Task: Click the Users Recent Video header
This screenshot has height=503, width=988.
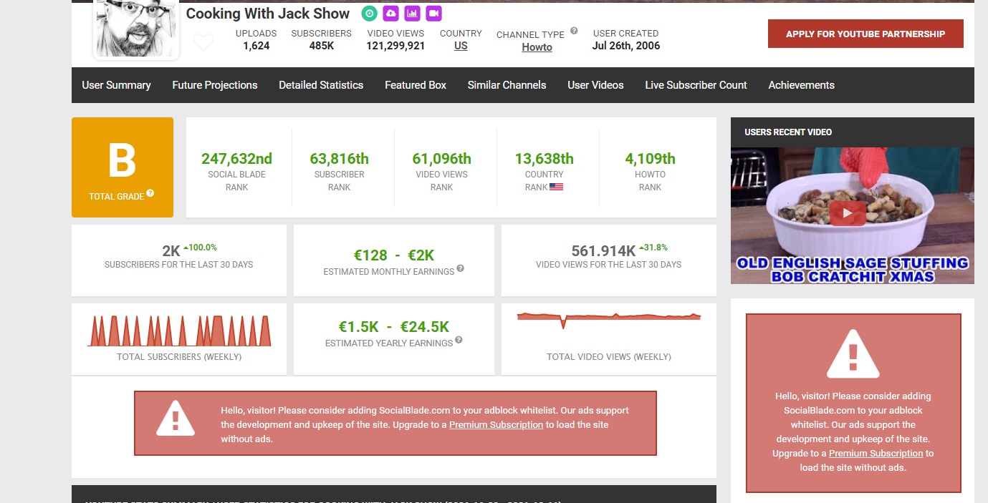Action: pos(788,132)
